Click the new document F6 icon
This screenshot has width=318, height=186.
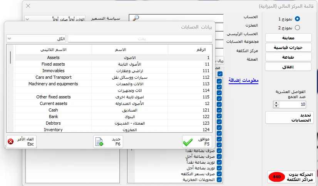pos(99,142)
